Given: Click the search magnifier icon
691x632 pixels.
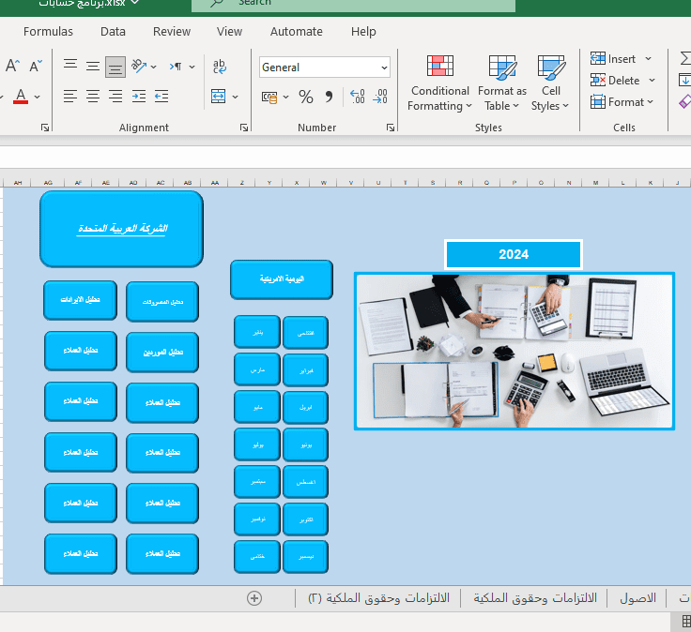Looking at the screenshot, I should click(216, 3).
